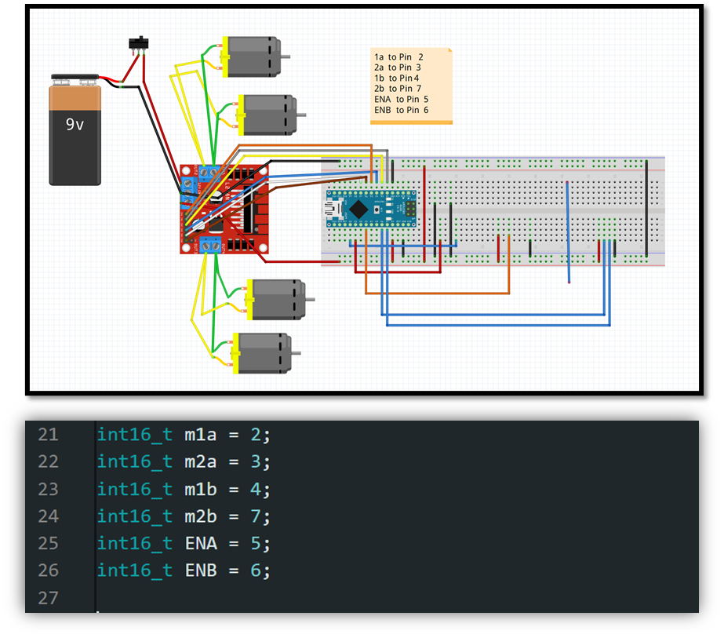Click code line 'int16_t m2b = 7;'
This screenshot has width=724, height=638.
(184, 516)
